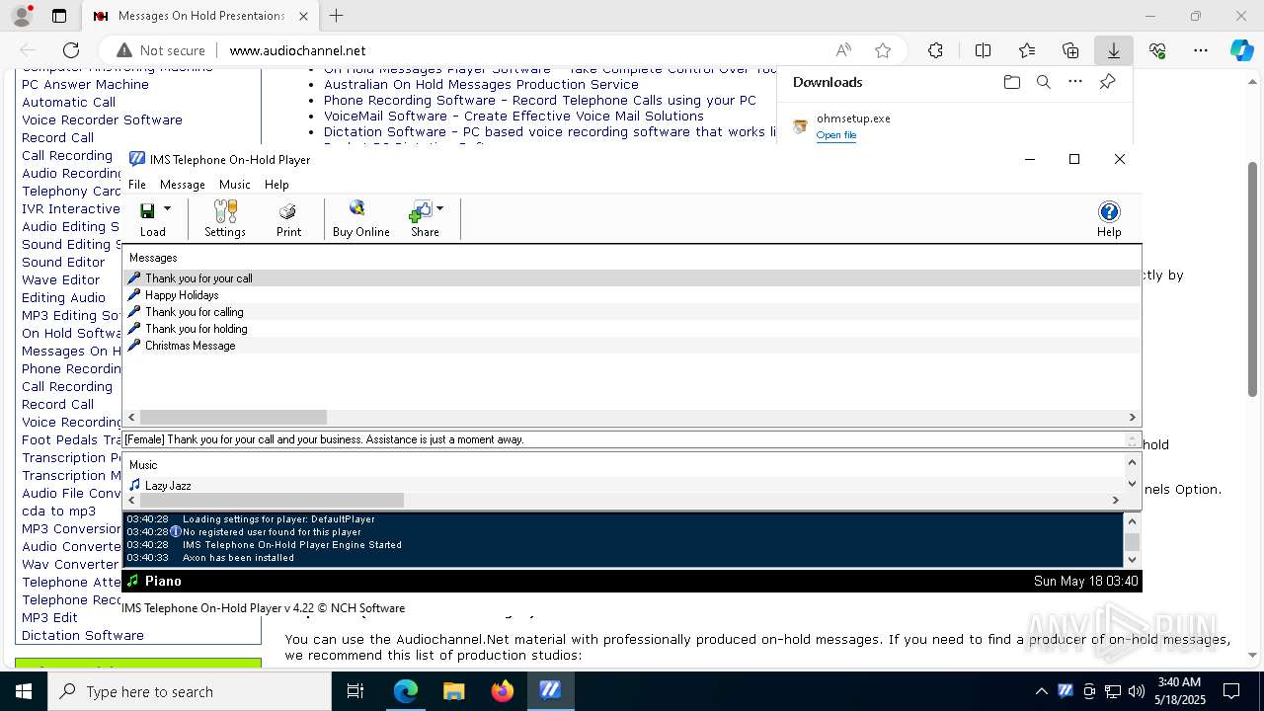
Task: Select the 'Christmas Message' entry
Action: point(632,346)
